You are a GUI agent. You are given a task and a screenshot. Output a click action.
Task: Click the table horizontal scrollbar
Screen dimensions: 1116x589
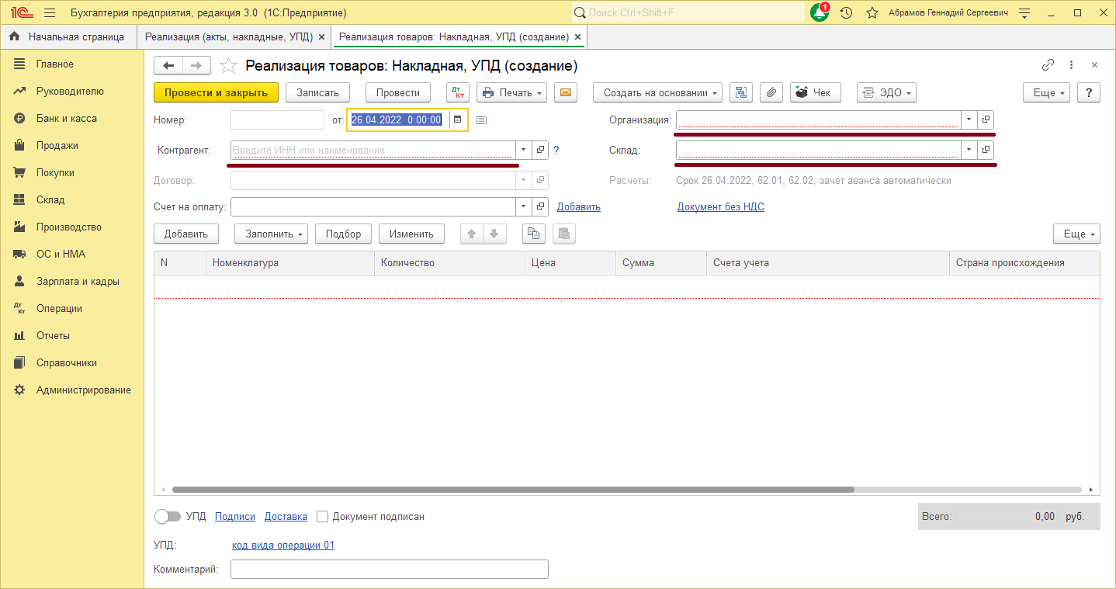click(x=512, y=490)
